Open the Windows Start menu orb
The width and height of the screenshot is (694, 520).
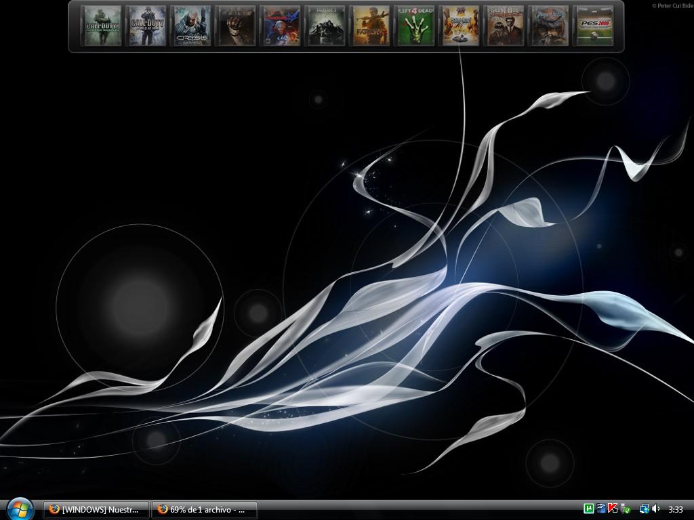click(20, 508)
